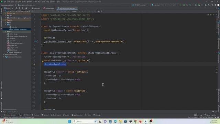
Task: Click the green Run button
Action: (x=181, y=5)
